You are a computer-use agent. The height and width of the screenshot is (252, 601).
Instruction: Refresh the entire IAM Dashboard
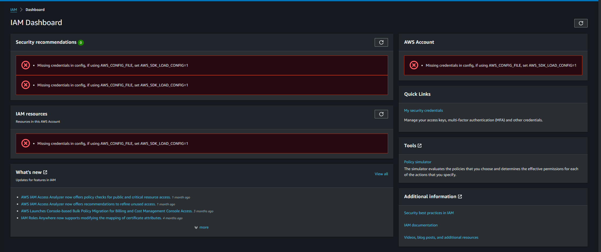[581, 23]
